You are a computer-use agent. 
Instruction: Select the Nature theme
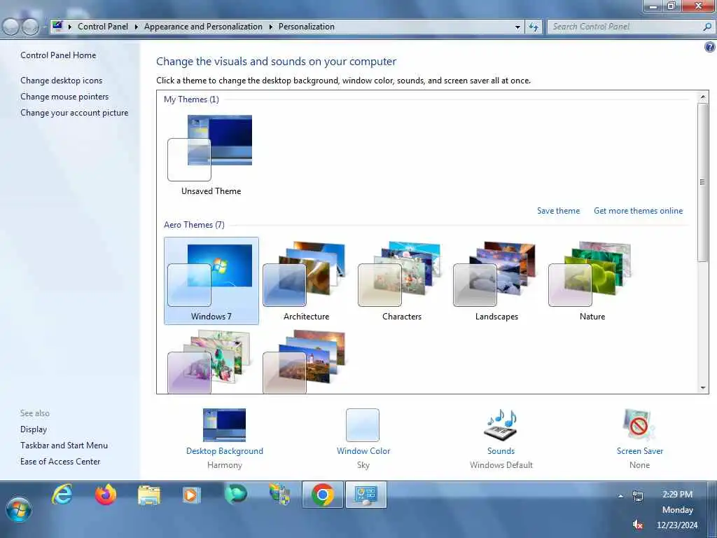592,280
